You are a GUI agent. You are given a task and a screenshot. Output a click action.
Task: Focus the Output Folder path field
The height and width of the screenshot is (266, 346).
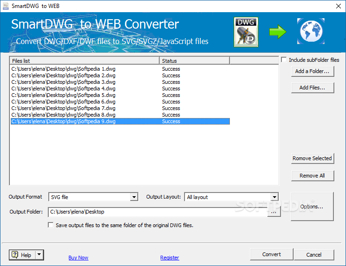(158, 212)
